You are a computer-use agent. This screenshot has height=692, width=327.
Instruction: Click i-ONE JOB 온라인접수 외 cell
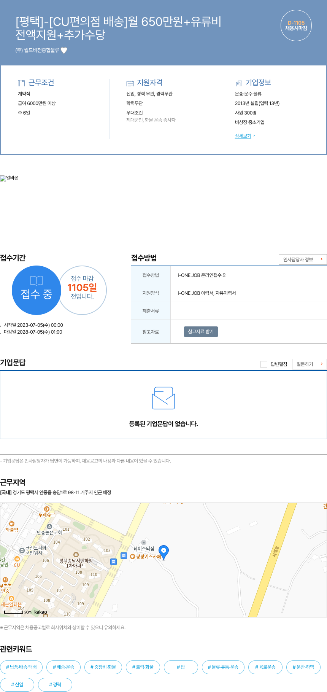tap(249, 275)
